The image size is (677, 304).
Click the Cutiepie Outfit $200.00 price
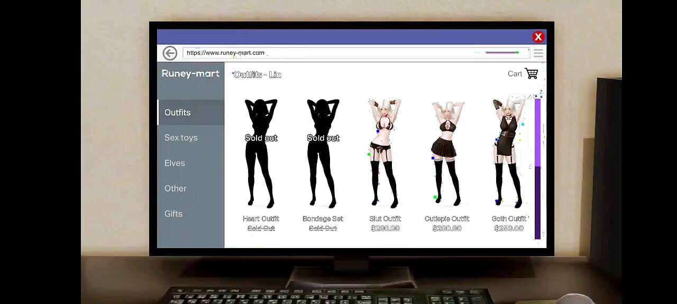[x=447, y=229]
